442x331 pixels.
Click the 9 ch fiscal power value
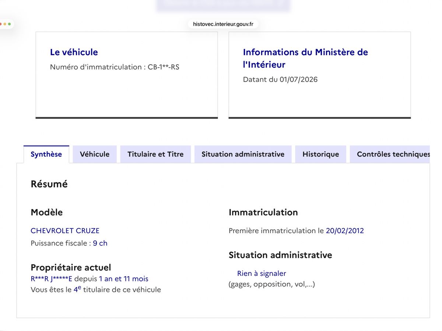click(100, 243)
